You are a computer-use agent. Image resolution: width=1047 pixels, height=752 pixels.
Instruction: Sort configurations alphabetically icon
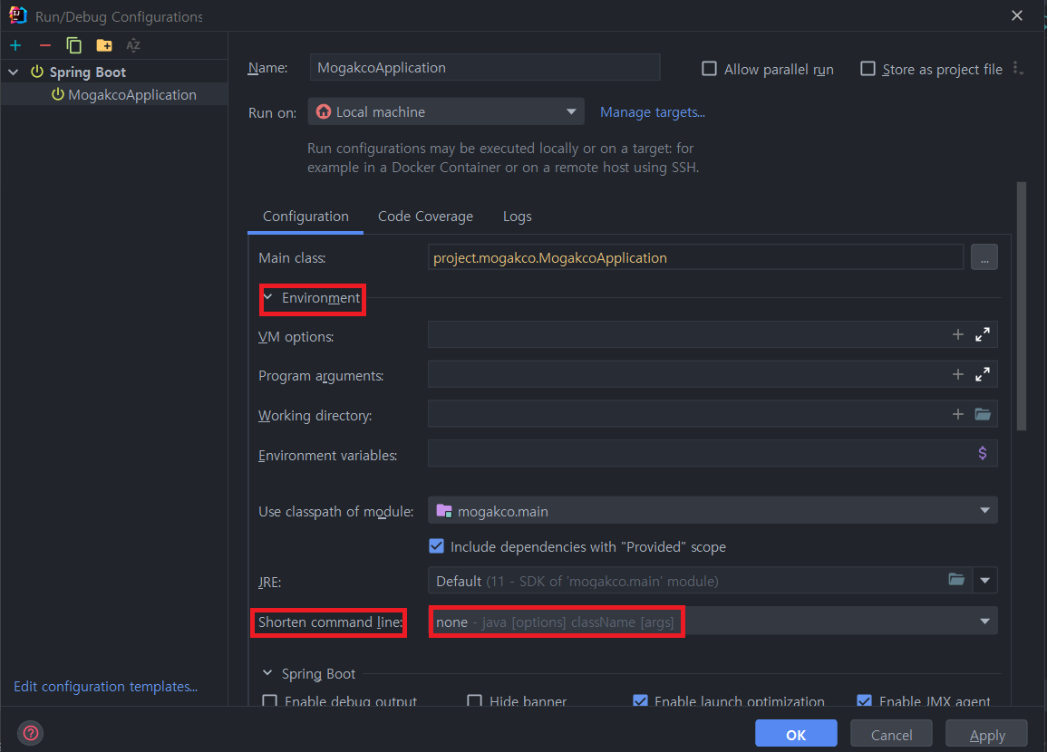tap(133, 45)
